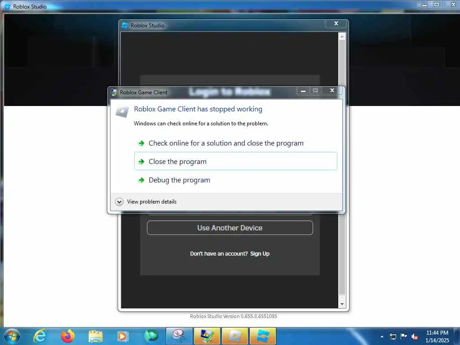Click Roblox Studio Version 0.655.0.6551095 text
This screenshot has width=460, height=345.
(234, 316)
